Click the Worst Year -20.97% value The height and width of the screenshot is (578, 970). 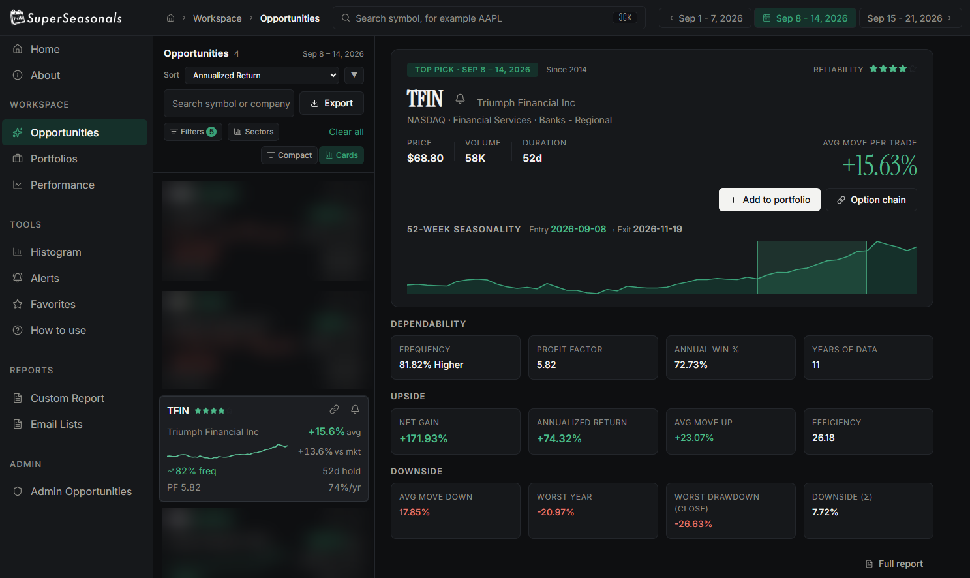coord(556,512)
